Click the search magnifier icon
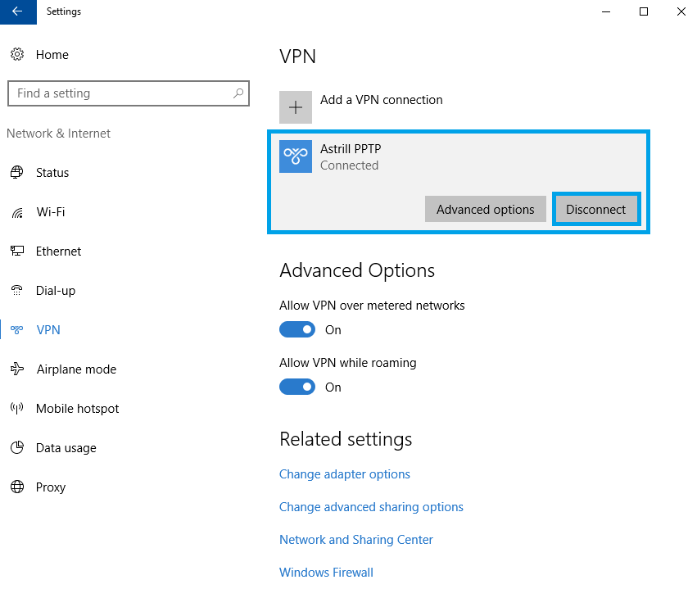697x598 pixels. click(238, 93)
